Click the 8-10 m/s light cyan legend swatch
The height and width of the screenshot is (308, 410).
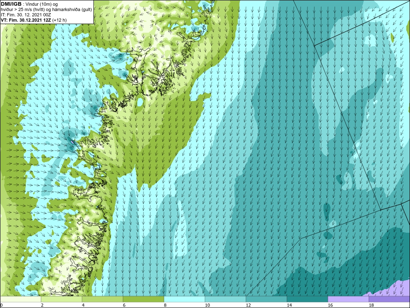(184, 299)
